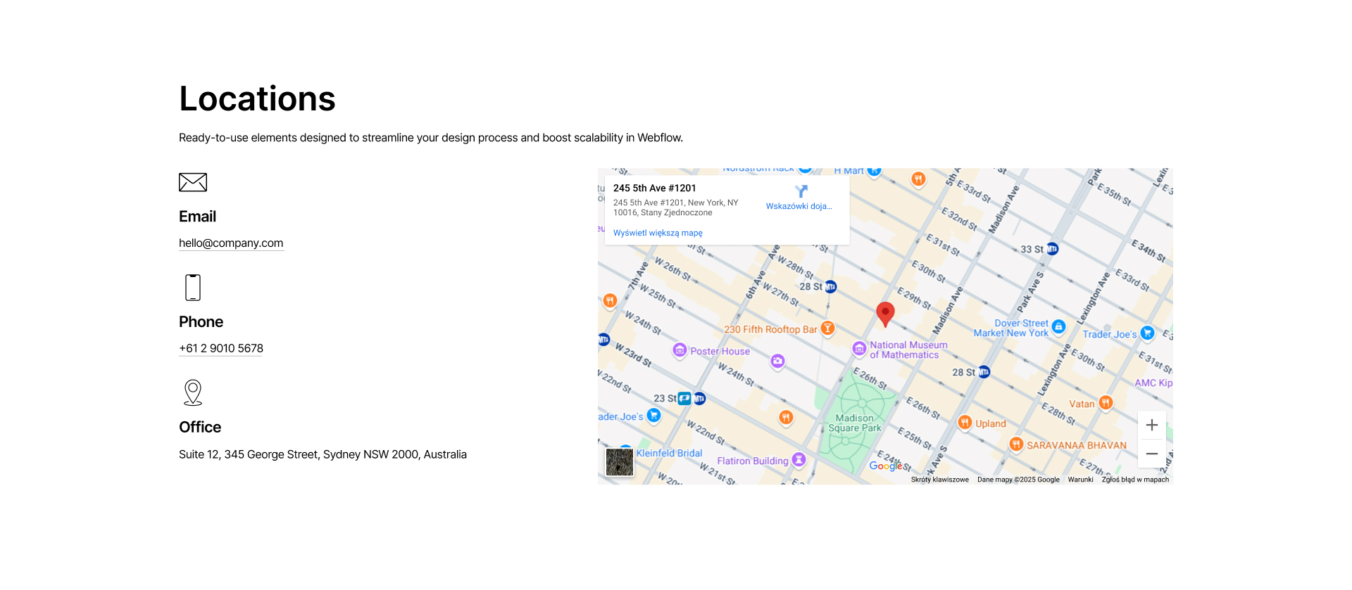Zoom in with the plus button
Screen dimensions: 1352x590
pos(1152,425)
